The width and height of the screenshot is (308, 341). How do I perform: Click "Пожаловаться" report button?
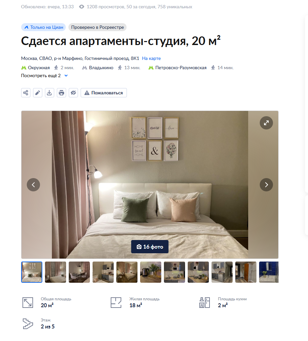[104, 93]
